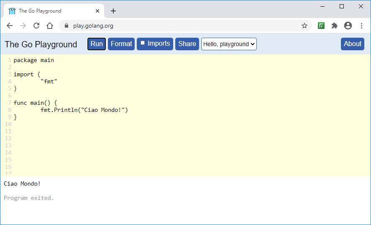371x225 pixels.
Task: Format the source code
Action: [x=121, y=44]
